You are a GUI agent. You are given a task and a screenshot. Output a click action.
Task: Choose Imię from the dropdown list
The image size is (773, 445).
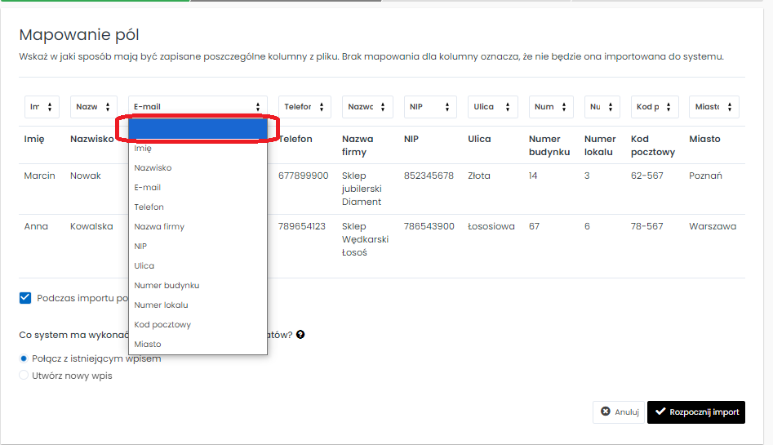tap(198, 148)
